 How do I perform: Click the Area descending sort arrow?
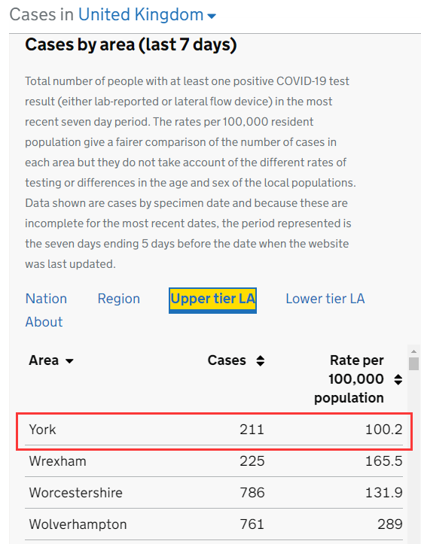[69, 361]
